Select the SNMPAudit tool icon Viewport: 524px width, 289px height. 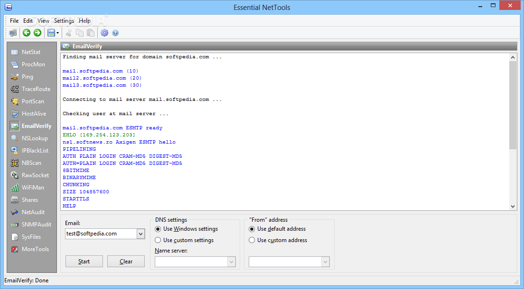pos(15,225)
